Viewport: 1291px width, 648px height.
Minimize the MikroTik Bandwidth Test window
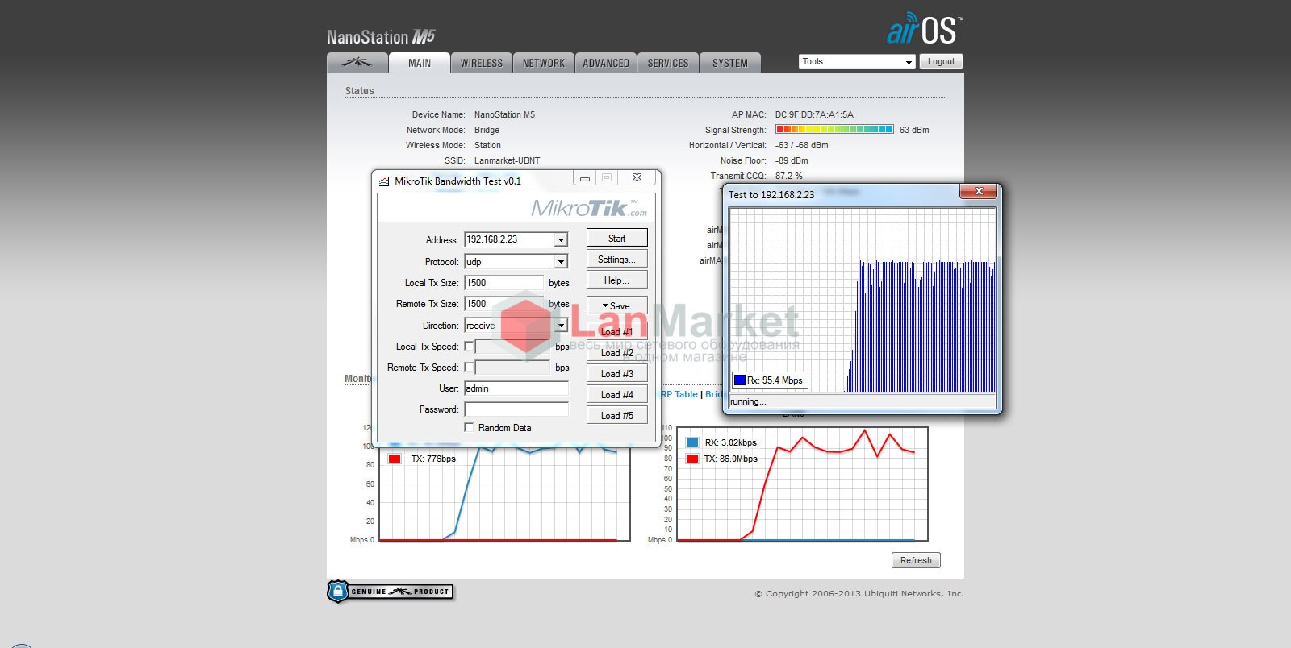pyautogui.click(x=585, y=178)
